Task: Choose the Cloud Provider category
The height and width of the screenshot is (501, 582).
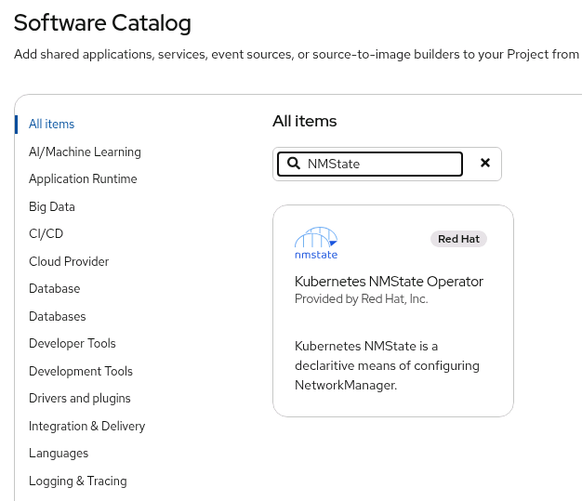Action: 69,261
